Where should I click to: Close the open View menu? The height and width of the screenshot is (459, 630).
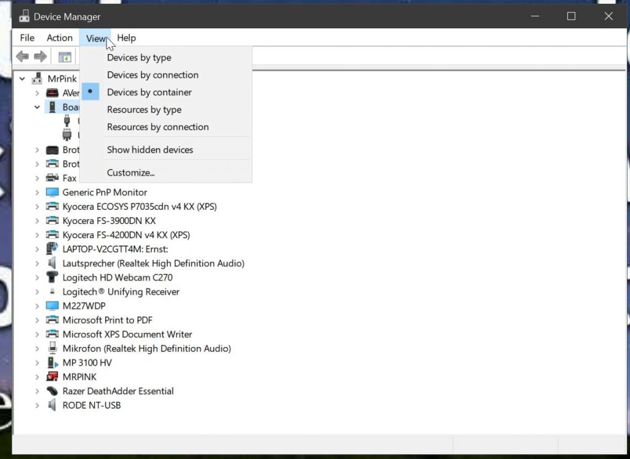tap(95, 38)
